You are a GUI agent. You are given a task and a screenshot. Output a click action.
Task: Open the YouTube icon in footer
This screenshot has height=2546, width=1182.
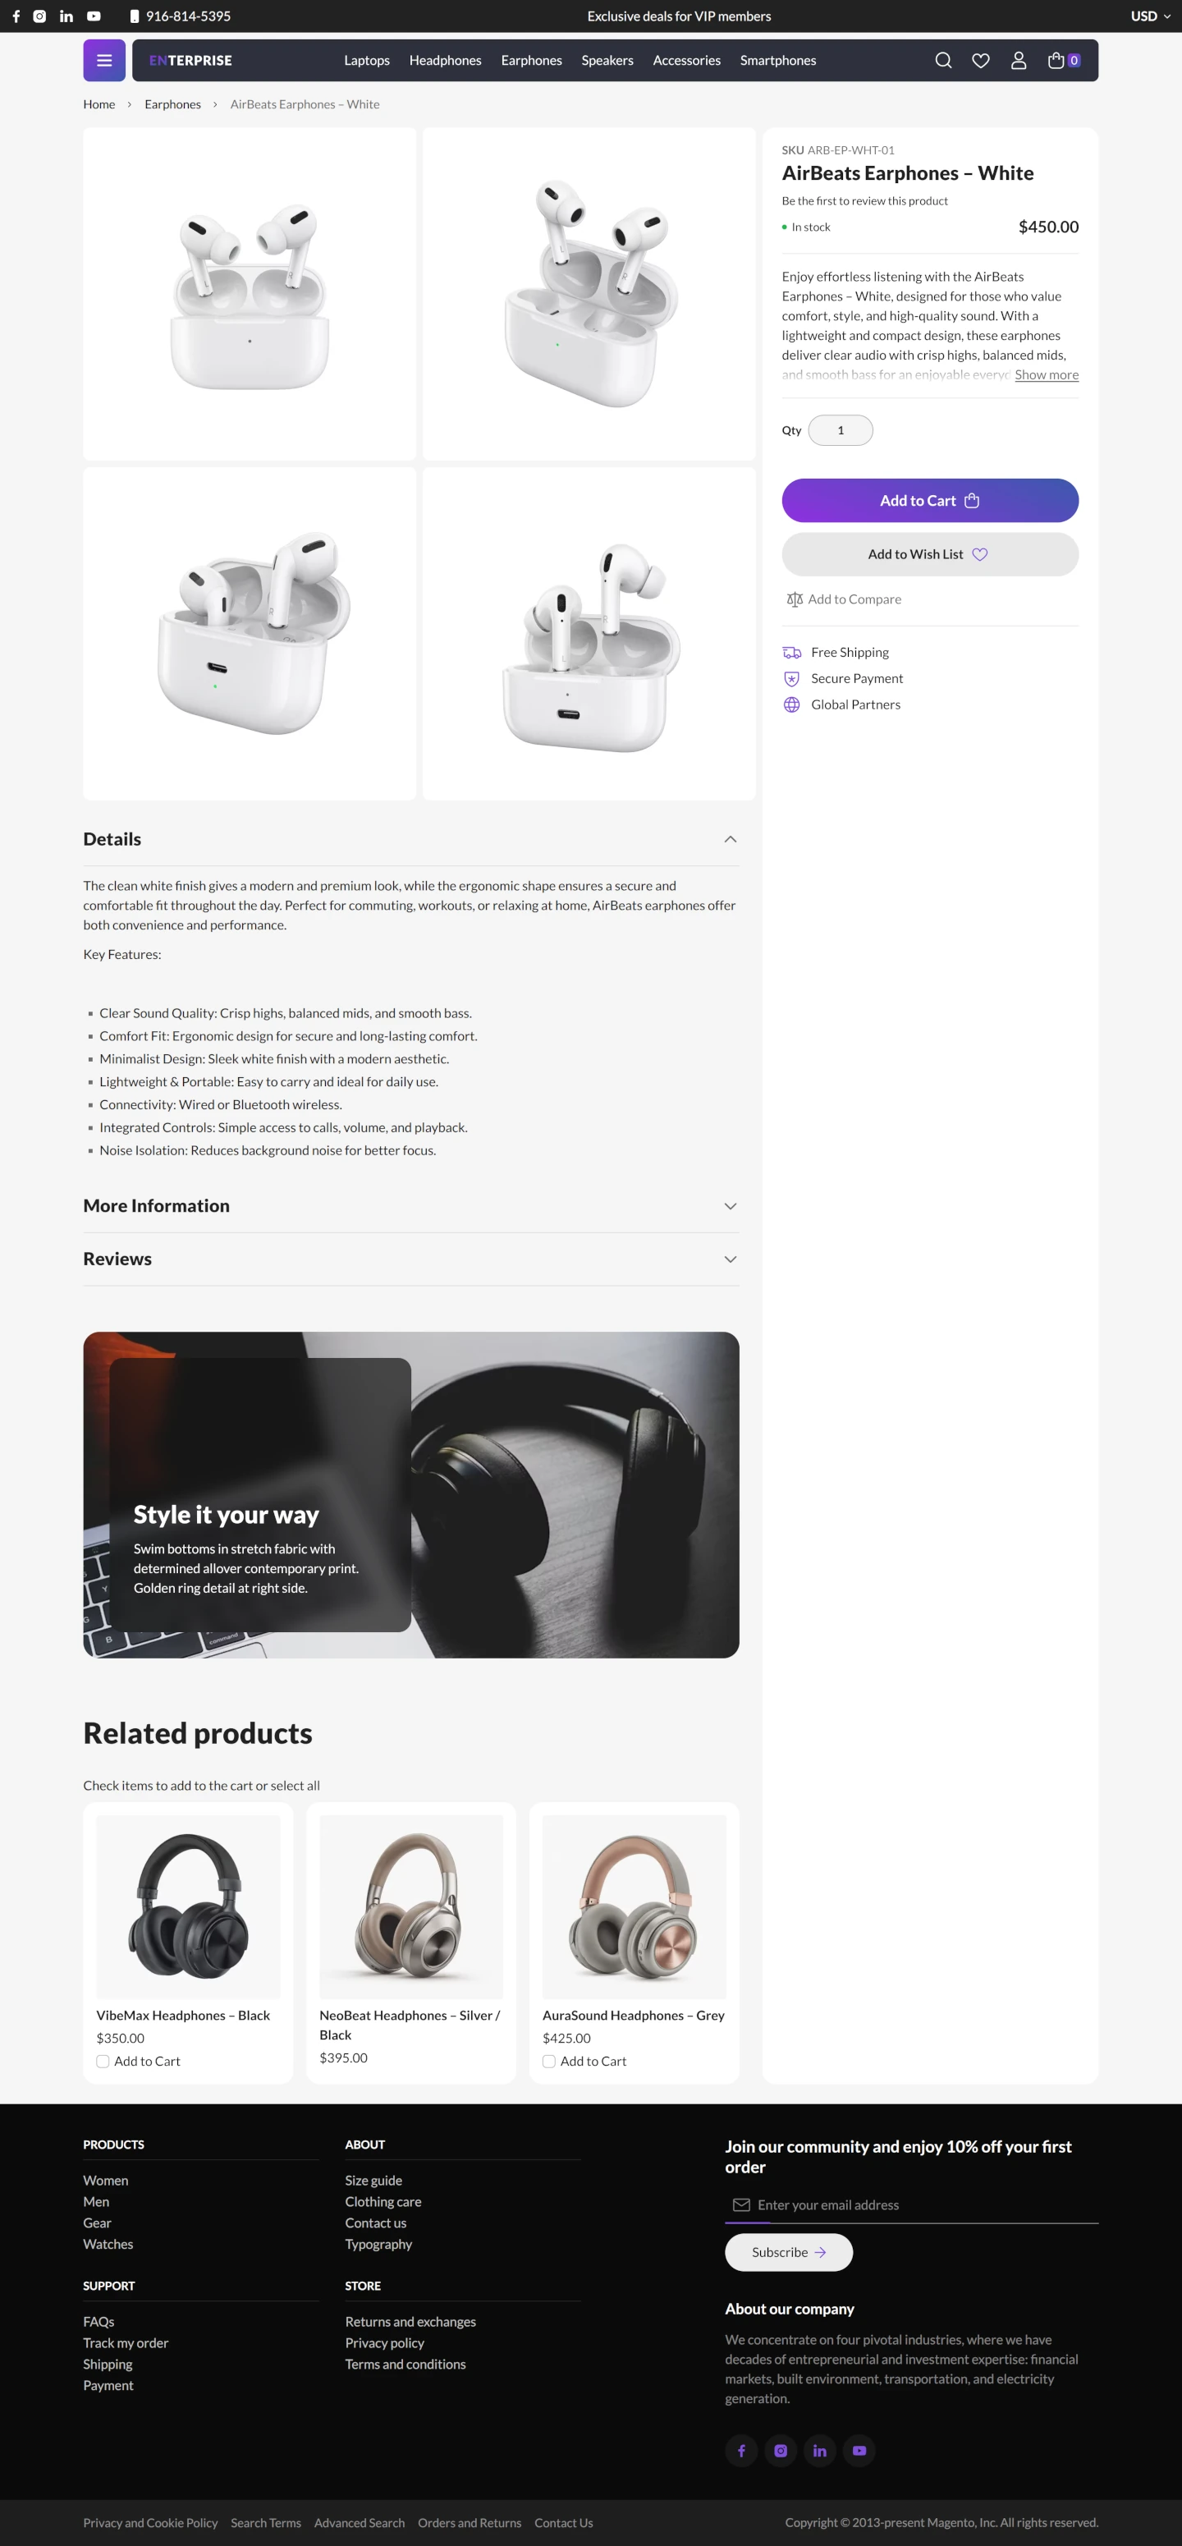point(859,2450)
